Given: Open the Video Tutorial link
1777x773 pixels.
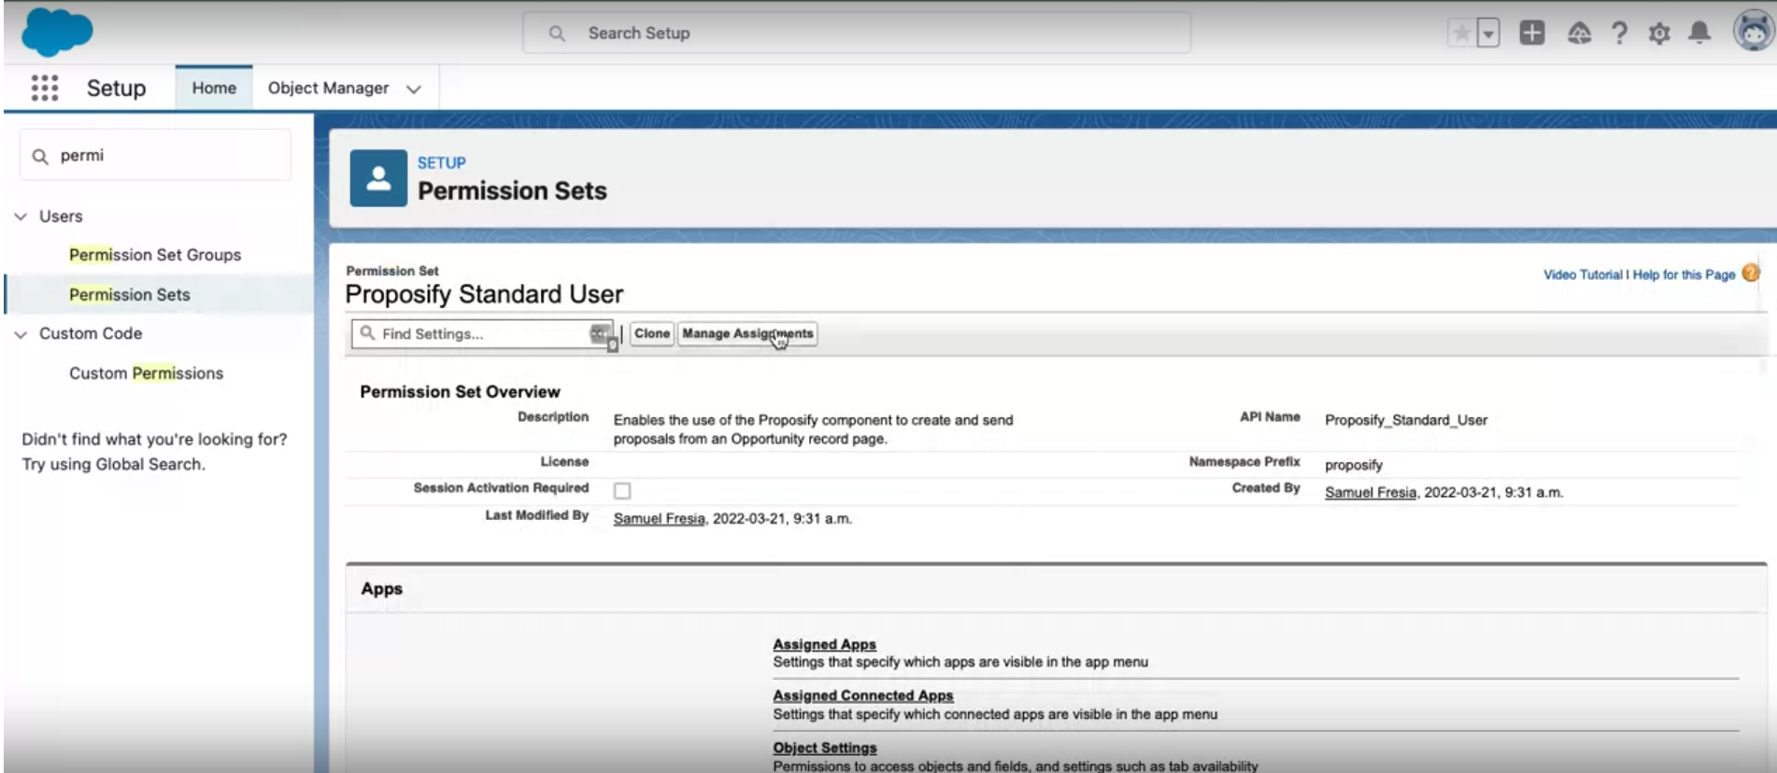Looking at the screenshot, I should point(1583,274).
